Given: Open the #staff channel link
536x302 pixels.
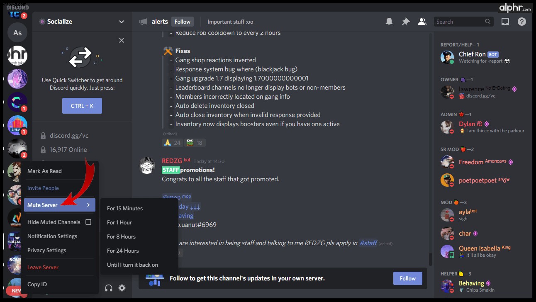Looking at the screenshot, I should (368, 243).
